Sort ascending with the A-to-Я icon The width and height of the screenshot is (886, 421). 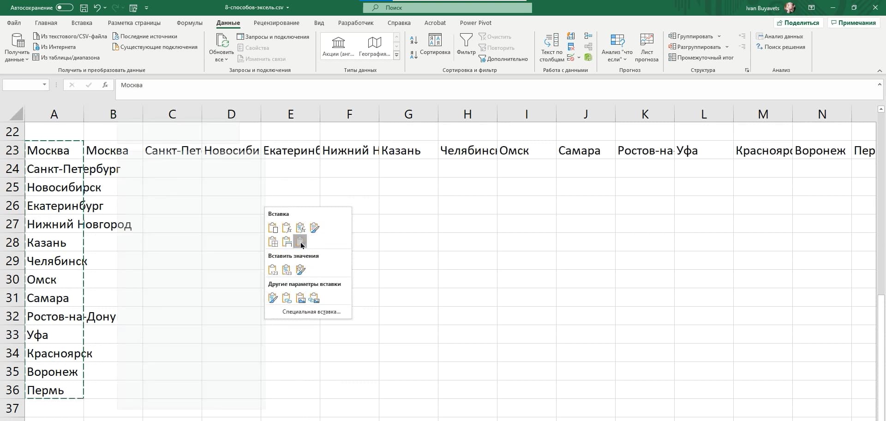point(414,41)
